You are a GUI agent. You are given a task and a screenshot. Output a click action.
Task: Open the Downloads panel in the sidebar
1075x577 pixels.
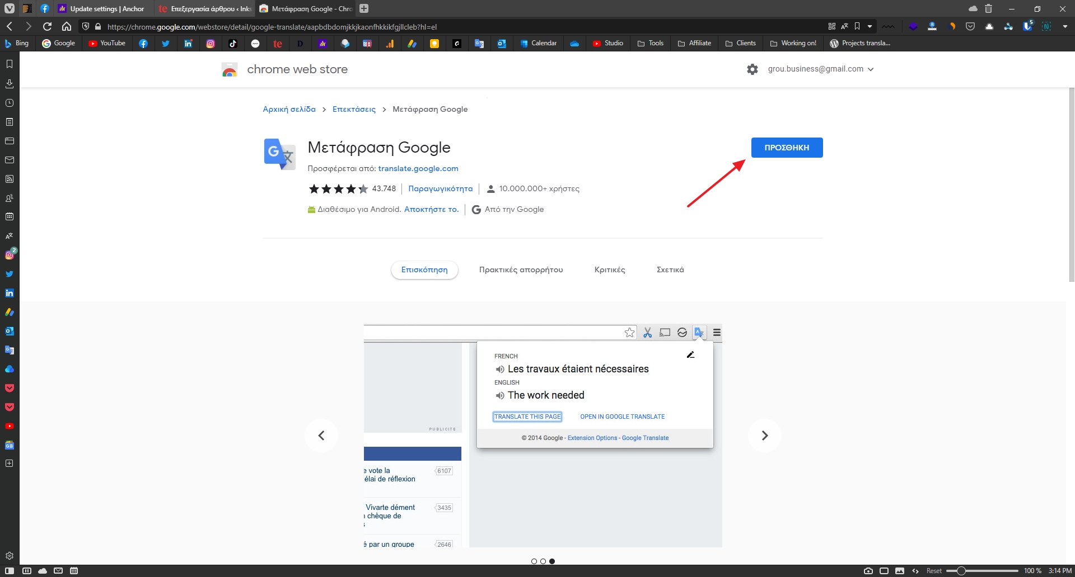coord(9,84)
